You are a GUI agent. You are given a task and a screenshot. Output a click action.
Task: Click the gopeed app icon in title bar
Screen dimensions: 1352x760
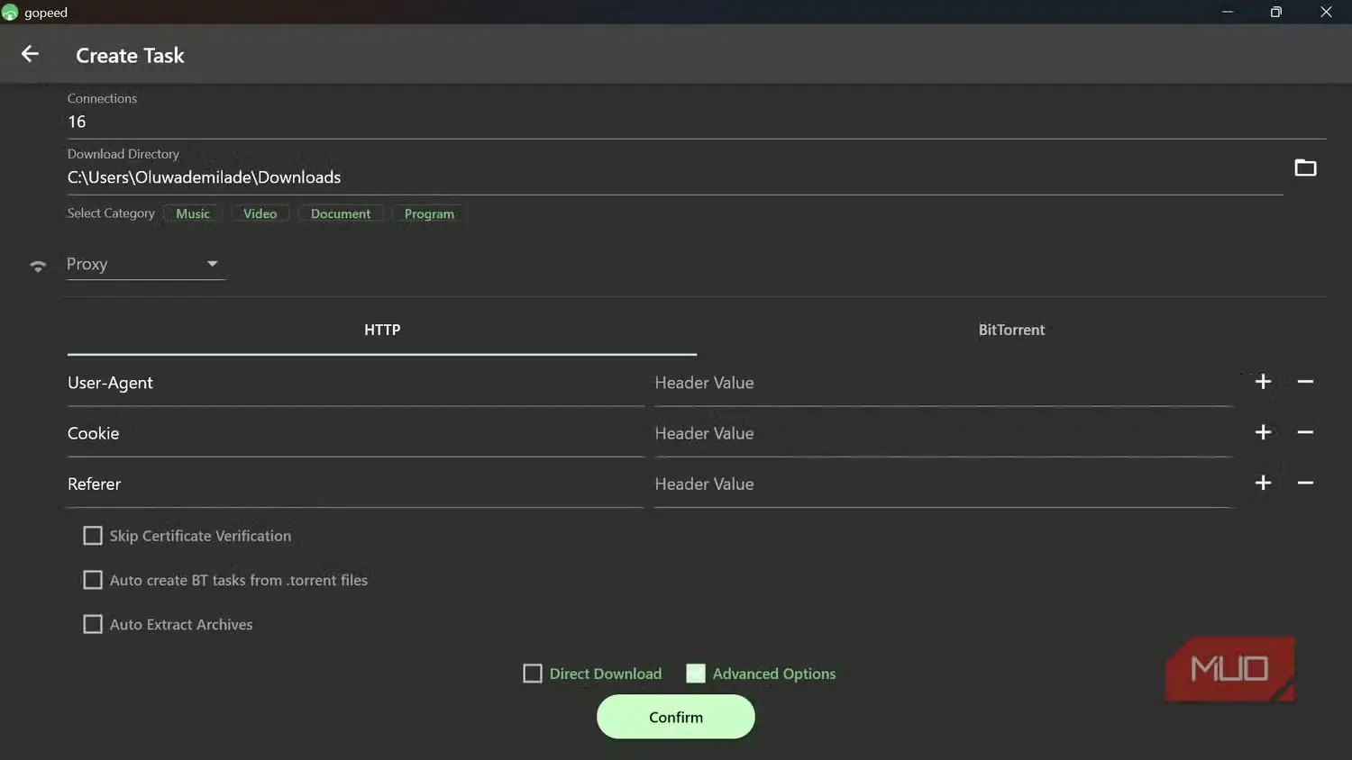click(x=10, y=13)
